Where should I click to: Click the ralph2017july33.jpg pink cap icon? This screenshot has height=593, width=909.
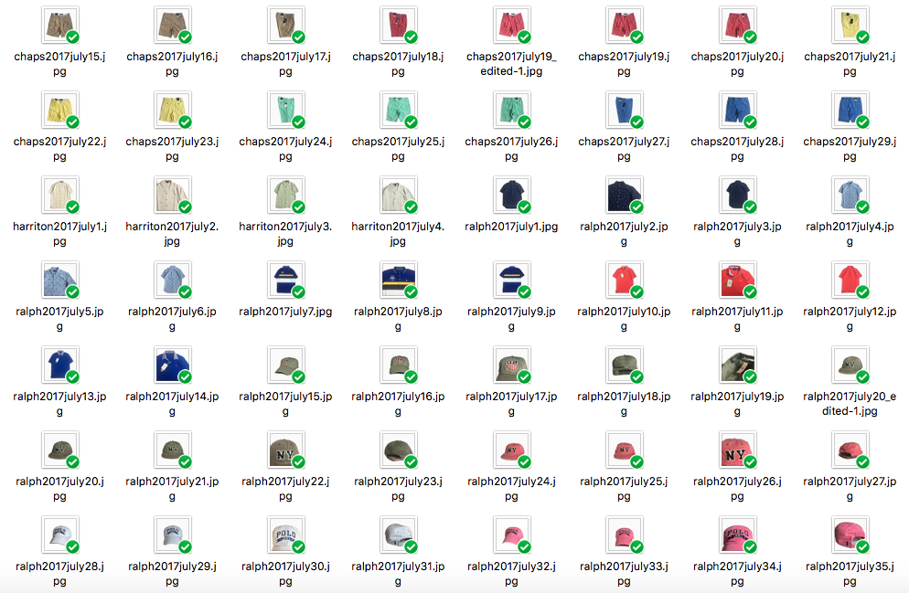pos(624,535)
